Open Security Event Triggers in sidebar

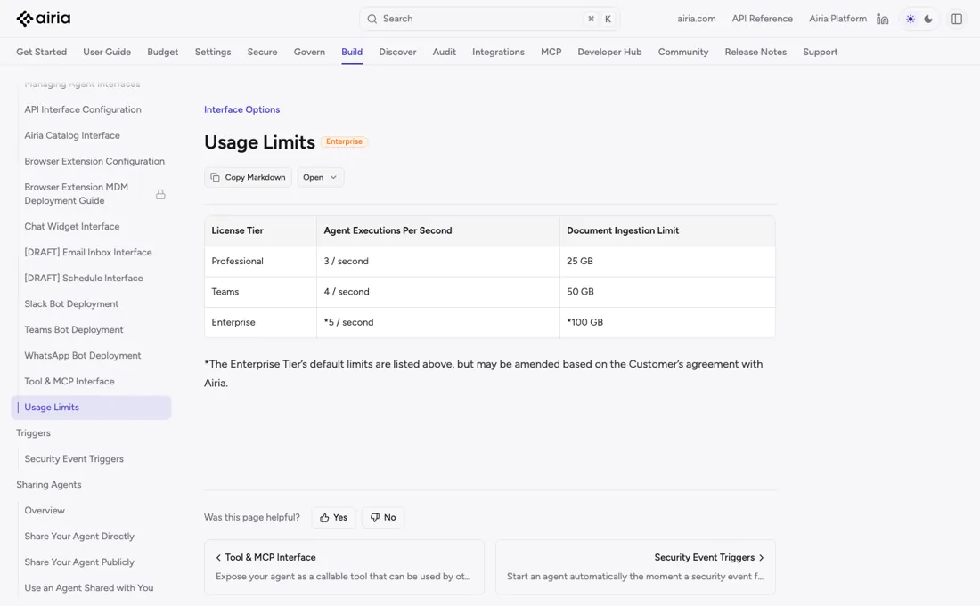[x=74, y=458]
